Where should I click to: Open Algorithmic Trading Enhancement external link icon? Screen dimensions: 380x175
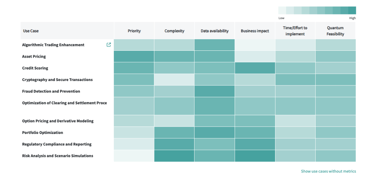[109, 45]
